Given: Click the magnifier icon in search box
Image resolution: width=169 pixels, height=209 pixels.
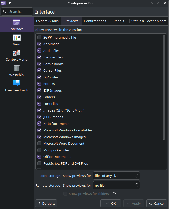Looking at the screenshot, I should coord(5,11).
